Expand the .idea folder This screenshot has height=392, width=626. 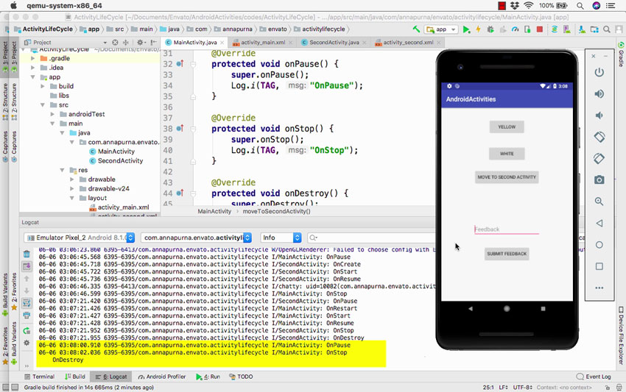pyautogui.click(x=33, y=68)
